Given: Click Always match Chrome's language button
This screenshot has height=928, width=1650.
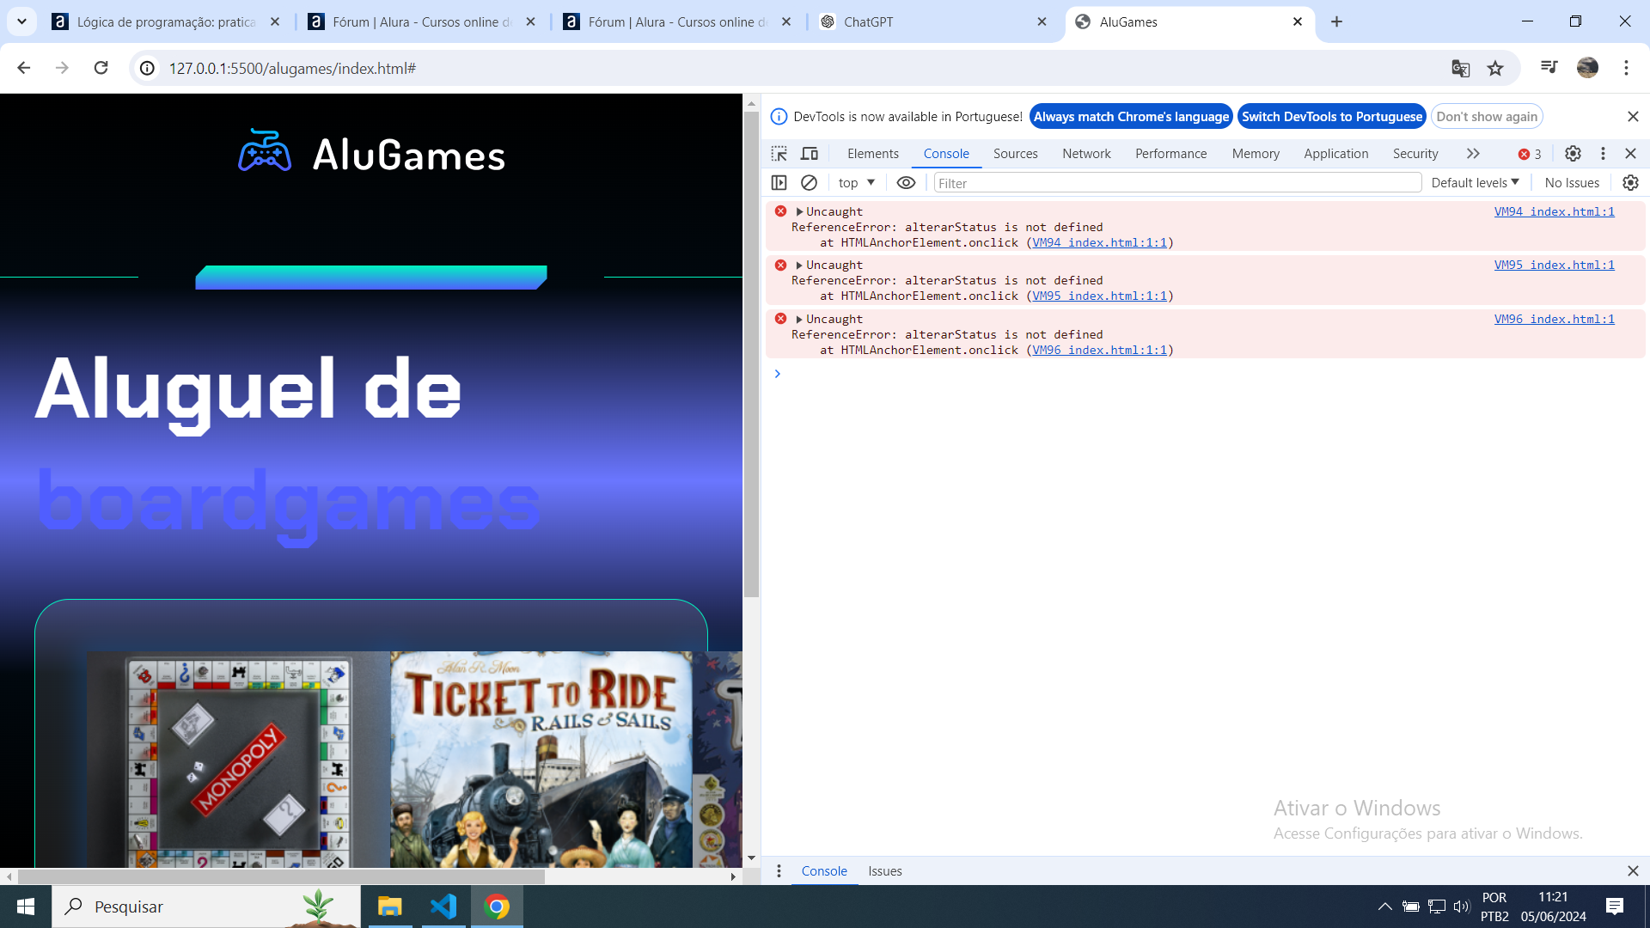Looking at the screenshot, I should coord(1131,117).
